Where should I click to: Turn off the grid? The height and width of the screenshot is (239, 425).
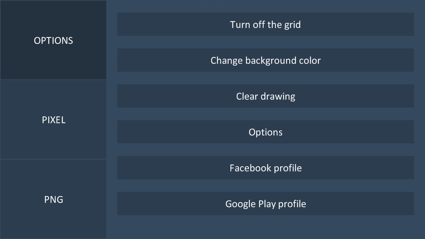[x=265, y=24]
